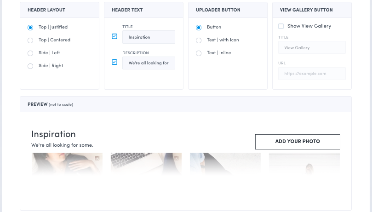Click the View Gallery title field
The width and height of the screenshot is (372, 212).
(x=312, y=48)
